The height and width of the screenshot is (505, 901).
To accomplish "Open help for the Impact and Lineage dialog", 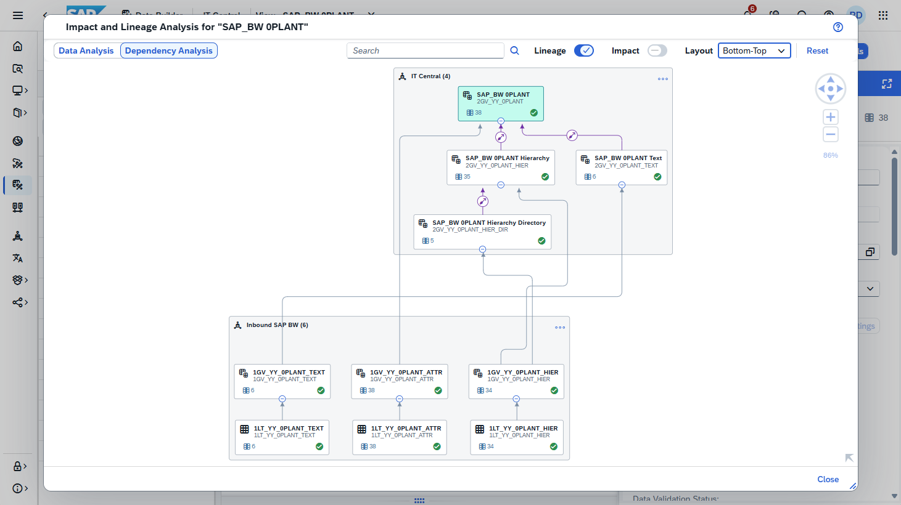I will [x=837, y=27].
